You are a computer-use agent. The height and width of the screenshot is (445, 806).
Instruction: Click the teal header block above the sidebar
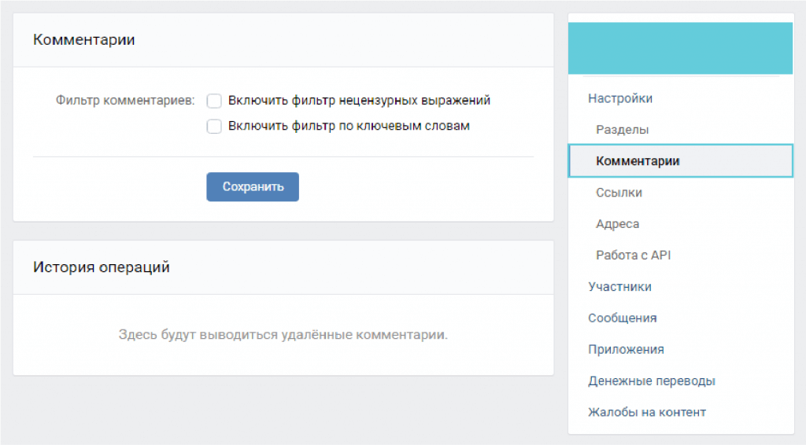click(681, 48)
